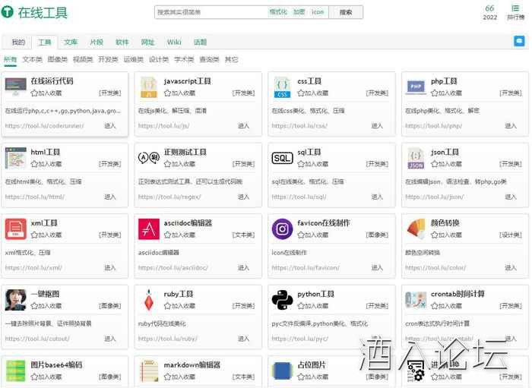
Task: Open the 颜色转换 color swatch icon
Action: 416,229
